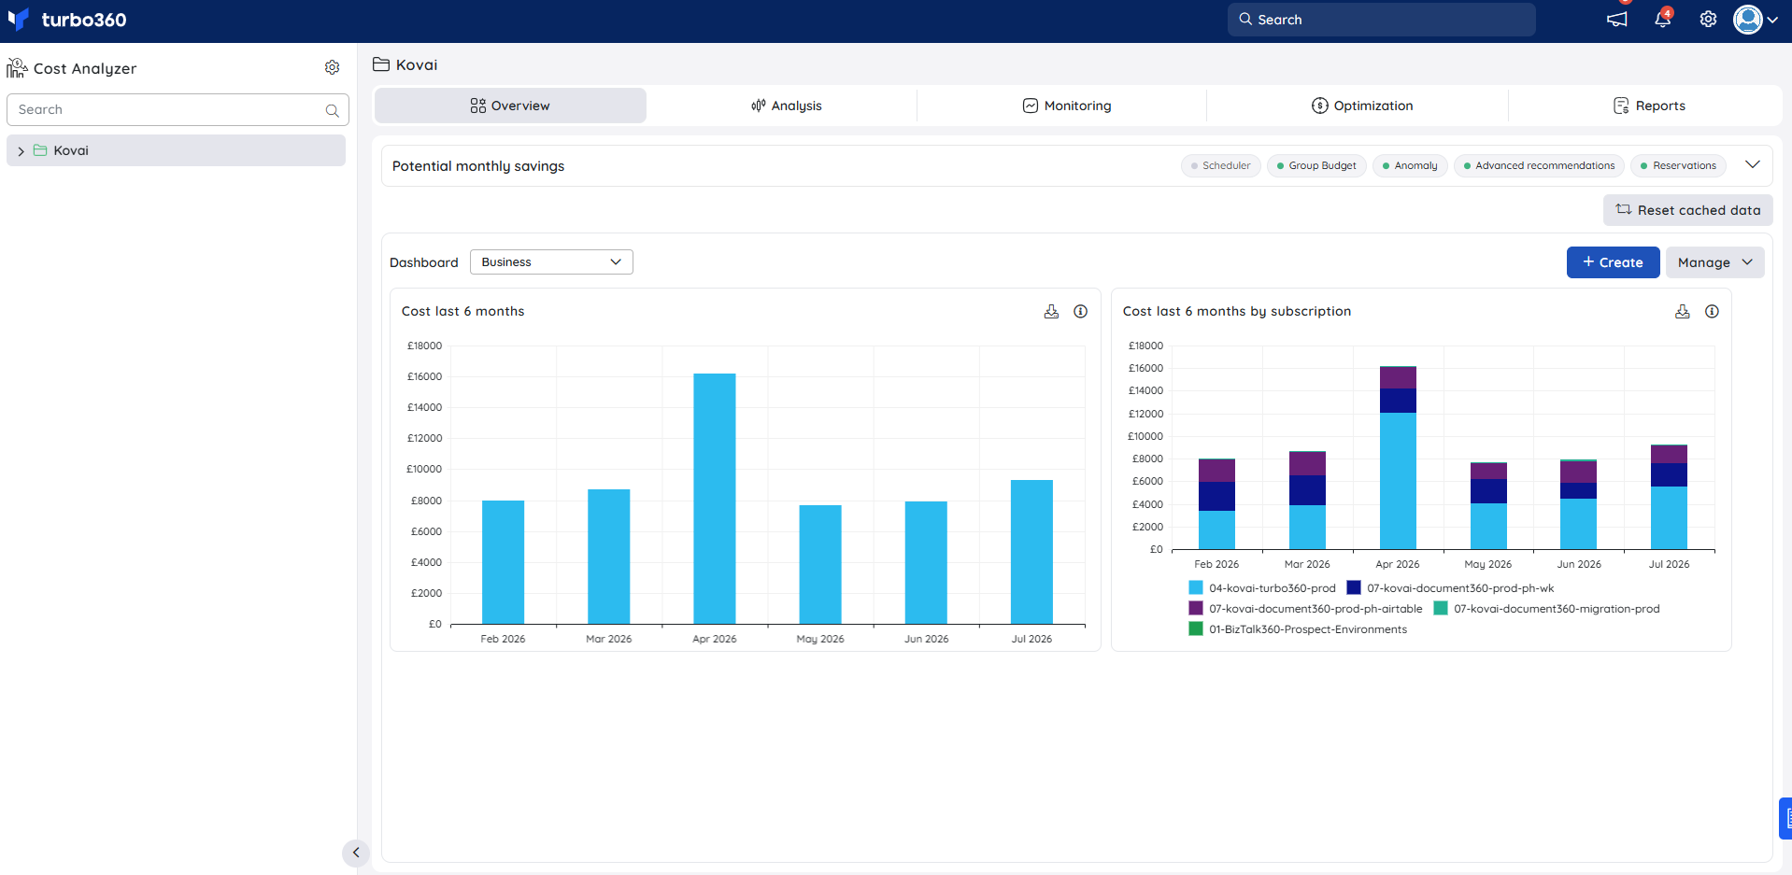
Task: Click the Overview tab grid icon
Action: pyautogui.click(x=478, y=106)
